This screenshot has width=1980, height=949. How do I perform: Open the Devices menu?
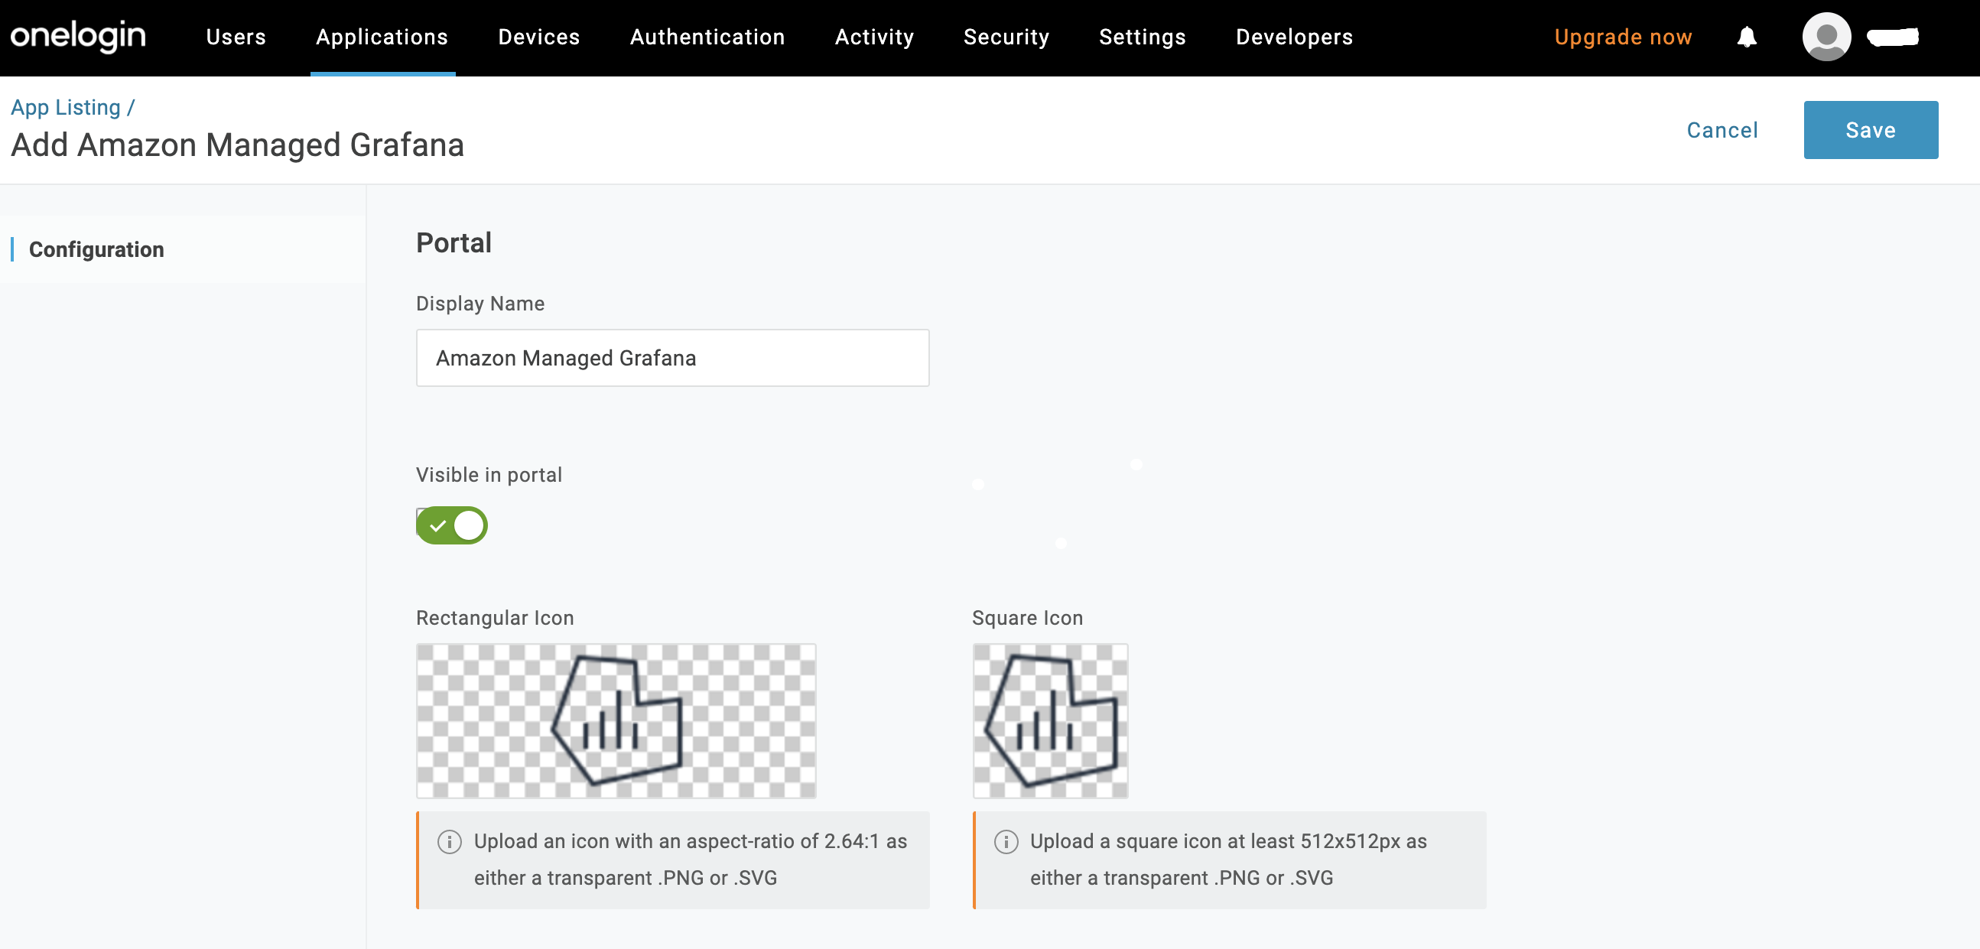(x=538, y=37)
